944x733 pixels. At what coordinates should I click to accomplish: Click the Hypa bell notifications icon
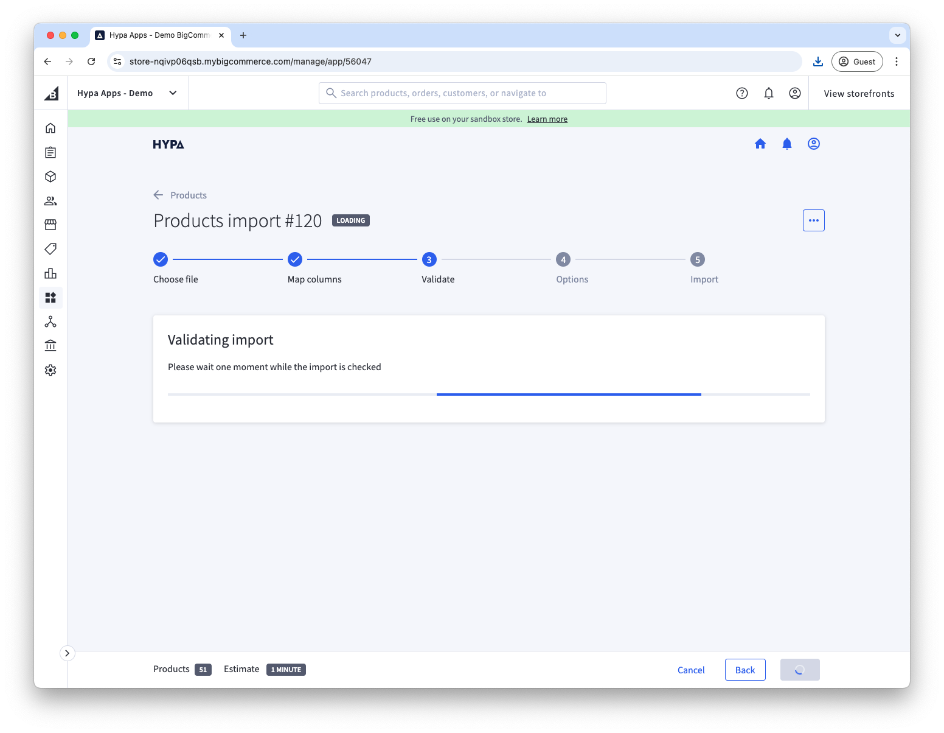786,144
